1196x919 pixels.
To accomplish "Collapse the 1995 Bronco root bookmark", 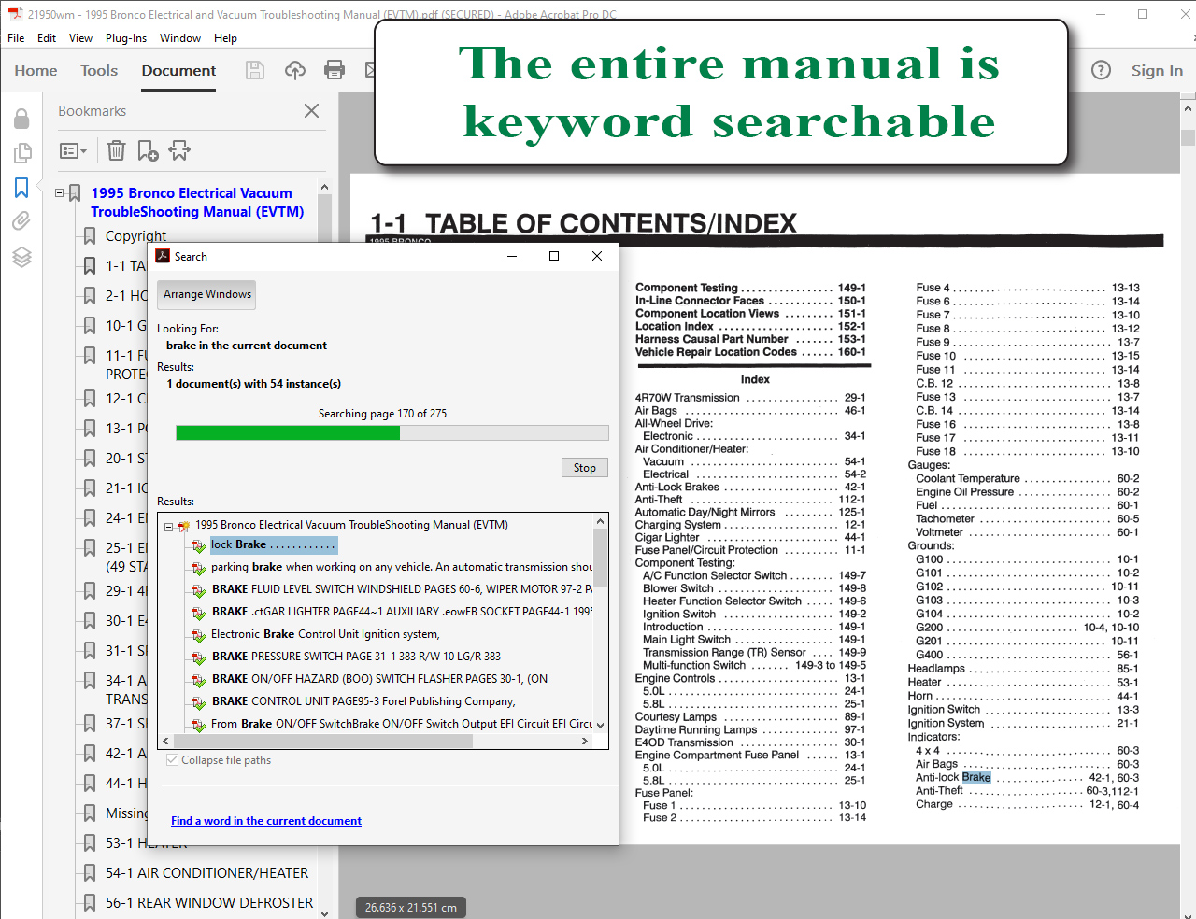I will tap(60, 193).
